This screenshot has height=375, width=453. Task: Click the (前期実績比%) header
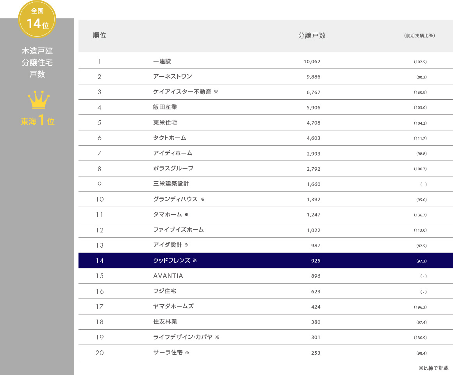[419, 36]
